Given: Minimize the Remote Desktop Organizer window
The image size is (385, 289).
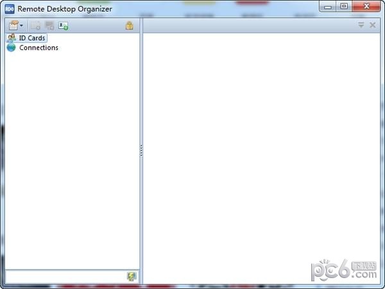Looking at the screenshot, I should pyautogui.click(x=328, y=6).
